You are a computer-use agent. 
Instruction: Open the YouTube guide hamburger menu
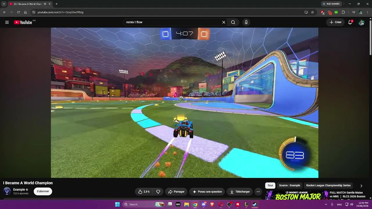(7, 22)
